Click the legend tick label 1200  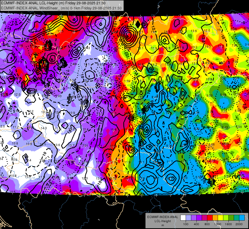click(218, 224)
